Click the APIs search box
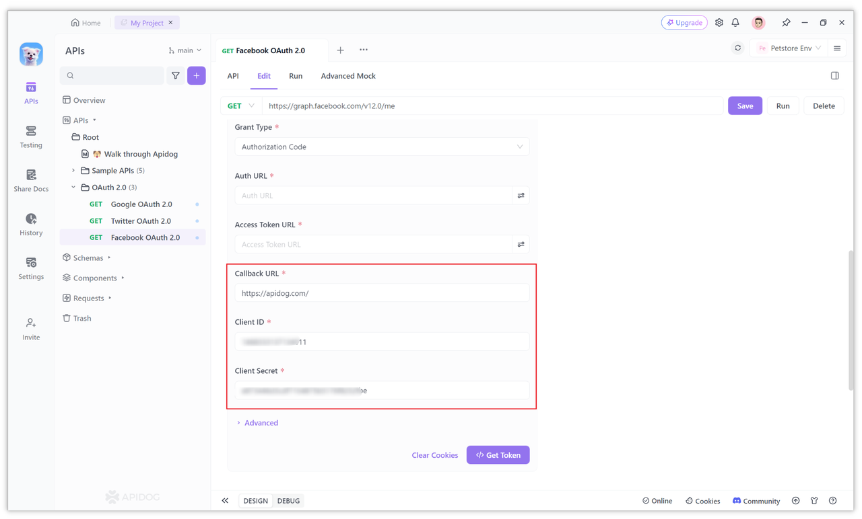Screen dimensions: 862x519 click(112, 76)
